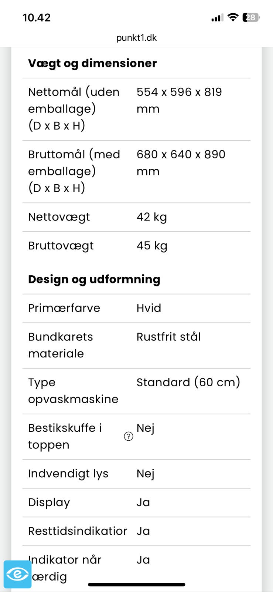The width and height of the screenshot is (273, 592).
Task: Tap the Nettovægt row label
Action: tap(59, 217)
